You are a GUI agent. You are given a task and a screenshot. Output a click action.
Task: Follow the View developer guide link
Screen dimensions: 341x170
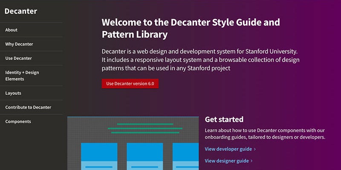point(228,149)
